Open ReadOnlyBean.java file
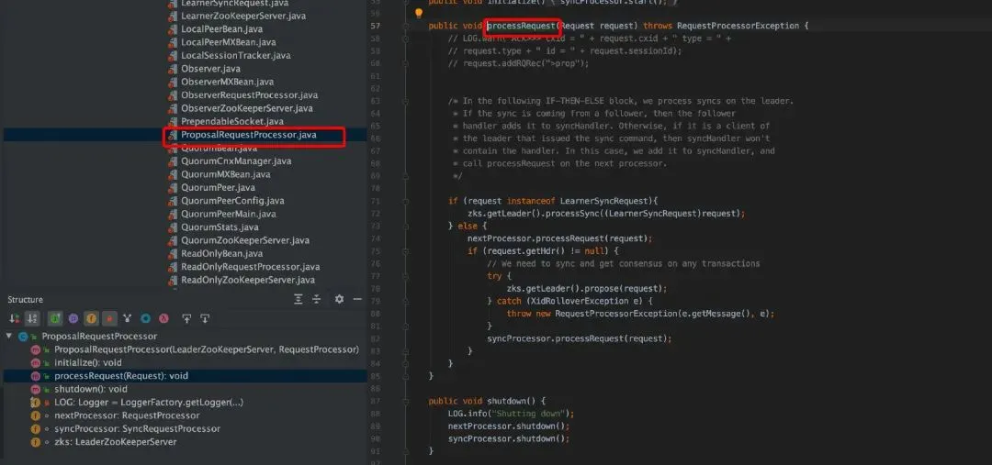Screen dimensions: 992x465 (x=221, y=254)
